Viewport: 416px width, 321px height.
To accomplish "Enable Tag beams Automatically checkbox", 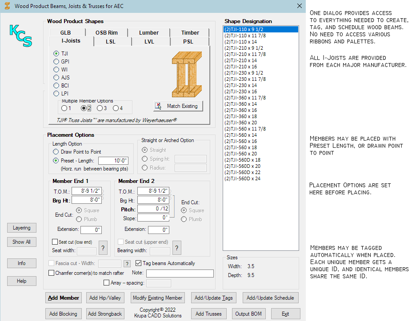I will click(139, 263).
